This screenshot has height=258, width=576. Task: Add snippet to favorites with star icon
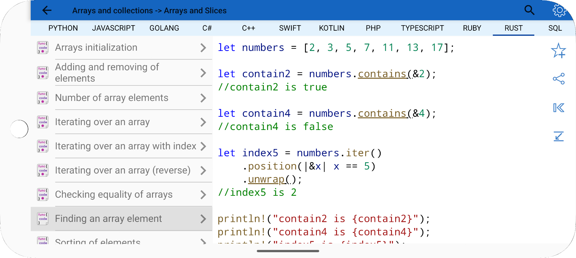point(559,51)
